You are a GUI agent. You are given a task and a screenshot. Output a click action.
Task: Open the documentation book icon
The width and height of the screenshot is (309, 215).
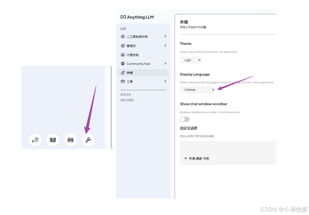click(53, 140)
